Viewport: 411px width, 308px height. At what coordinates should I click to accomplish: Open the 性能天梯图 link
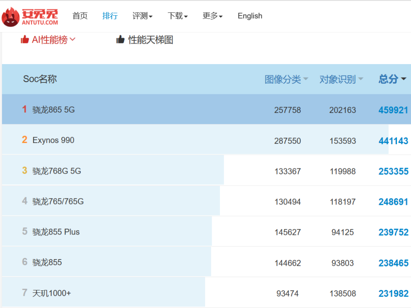pyautogui.click(x=150, y=40)
